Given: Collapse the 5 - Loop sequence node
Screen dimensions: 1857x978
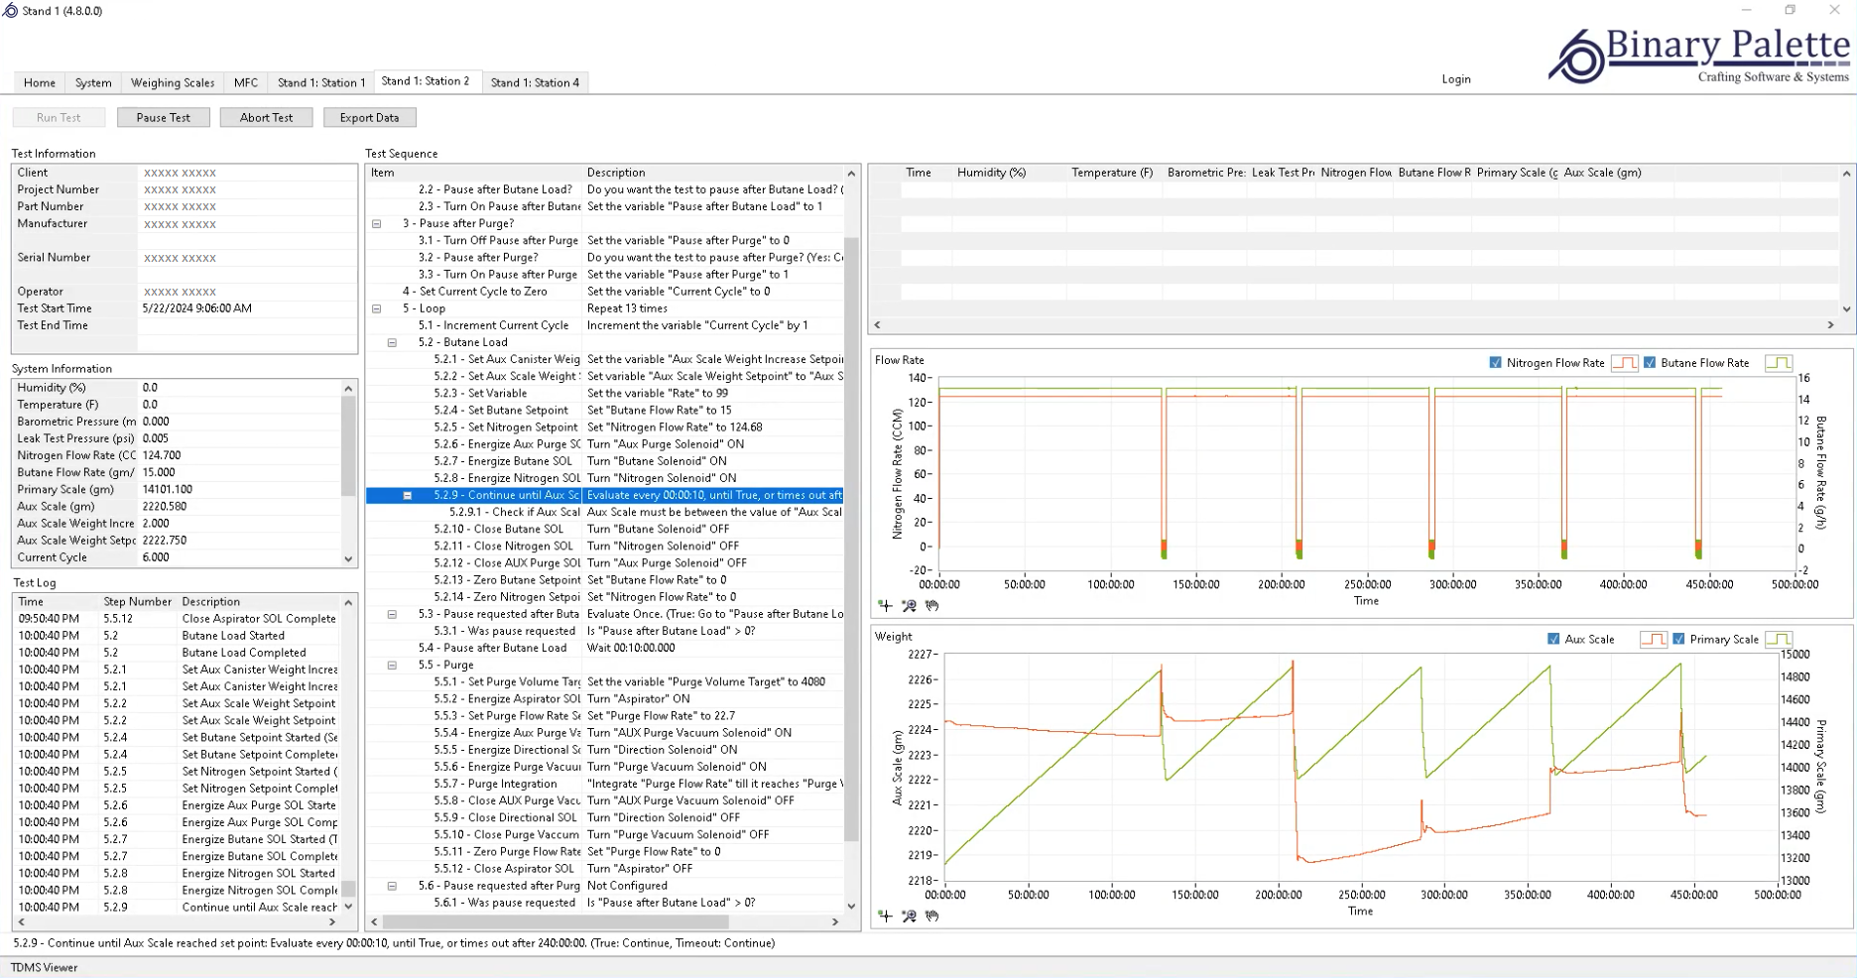Looking at the screenshot, I should click(x=377, y=308).
